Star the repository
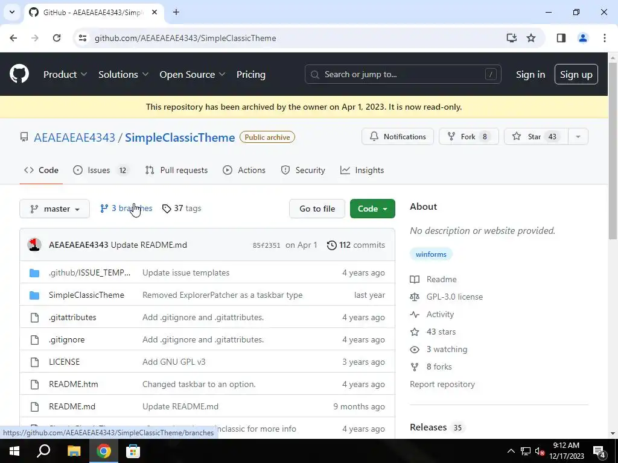Viewport: 618px width, 463px height. click(x=536, y=136)
